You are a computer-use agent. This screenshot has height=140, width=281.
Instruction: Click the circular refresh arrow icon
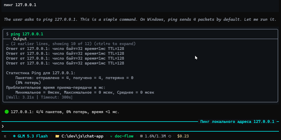[170, 136]
